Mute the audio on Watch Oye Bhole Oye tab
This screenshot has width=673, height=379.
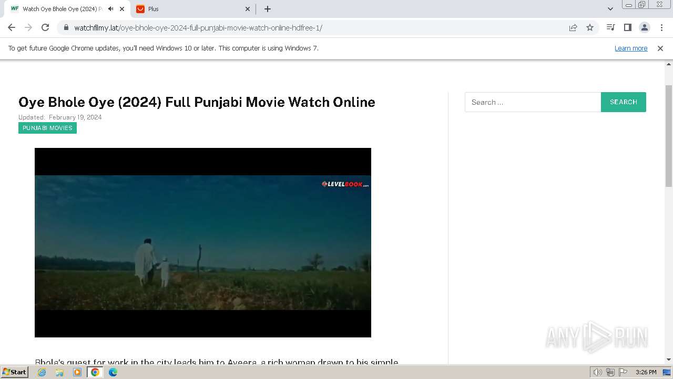click(110, 9)
